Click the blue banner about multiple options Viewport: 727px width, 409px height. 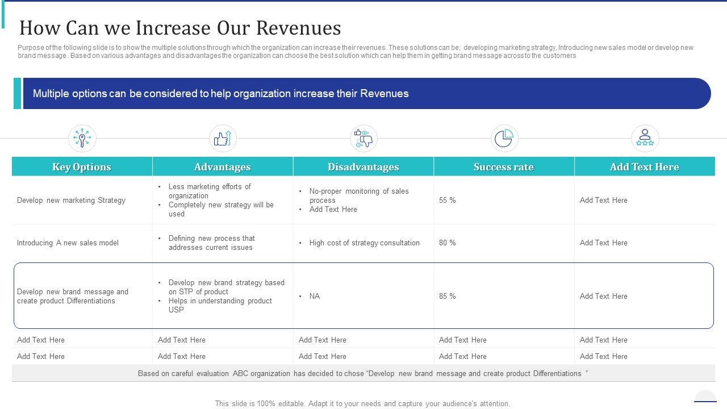point(363,94)
